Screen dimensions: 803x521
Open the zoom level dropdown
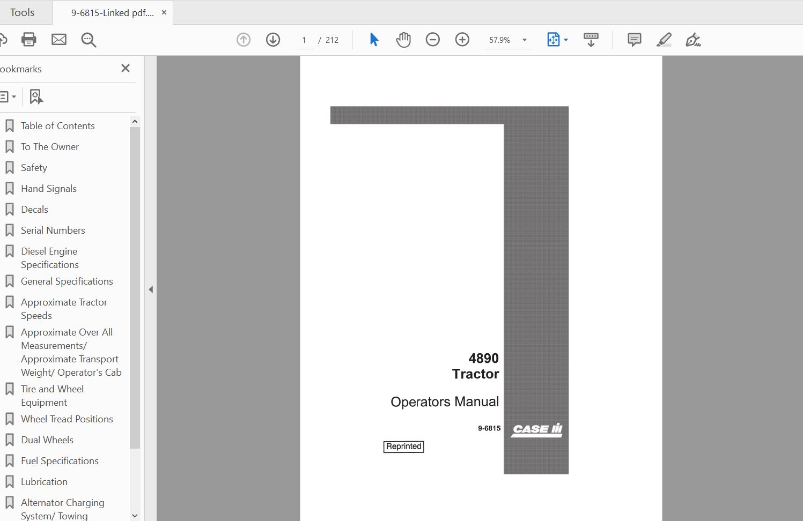pos(525,40)
